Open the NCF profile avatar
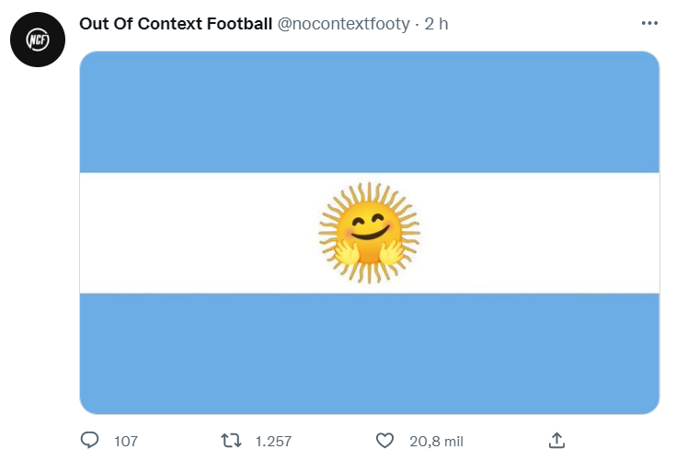 click(x=38, y=40)
